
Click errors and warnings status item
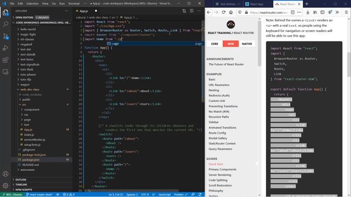pyautogui.click(x=69, y=195)
